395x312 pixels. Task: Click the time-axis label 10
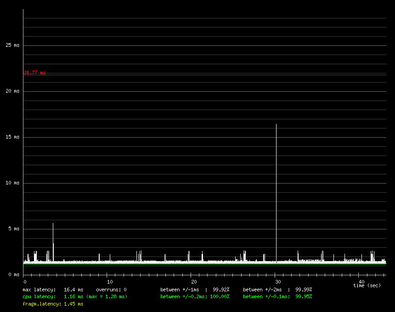coord(110,282)
